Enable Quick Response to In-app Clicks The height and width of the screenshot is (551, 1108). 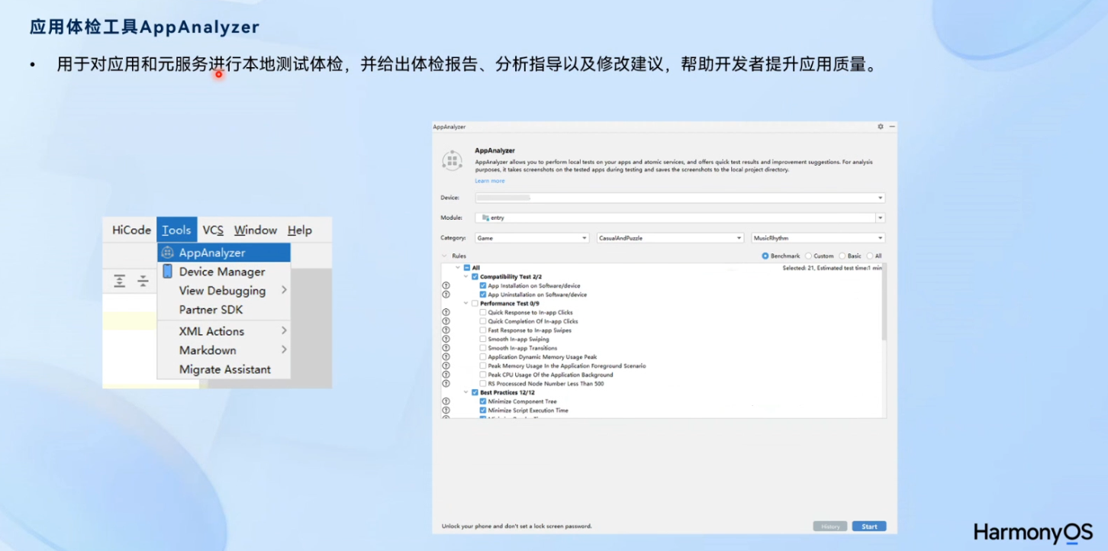pyautogui.click(x=483, y=312)
